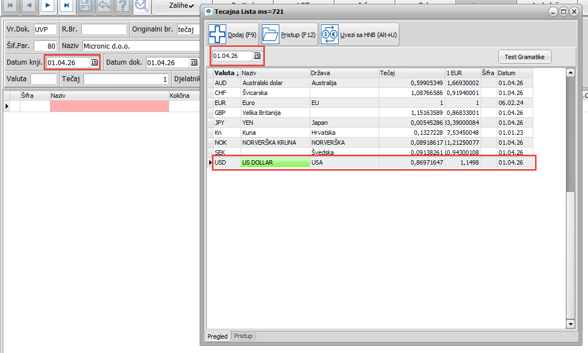This screenshot has width=588, height=353.
Task: Open calendar picker in Tecajna Lista date field
Action: click(257, 56)
